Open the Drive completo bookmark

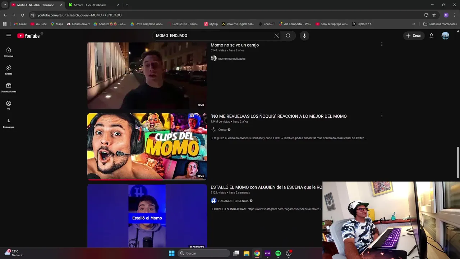tap(147, 24)
